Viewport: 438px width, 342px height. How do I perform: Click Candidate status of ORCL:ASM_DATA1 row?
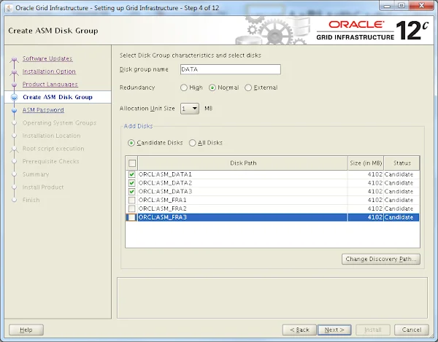coord(399,174)
